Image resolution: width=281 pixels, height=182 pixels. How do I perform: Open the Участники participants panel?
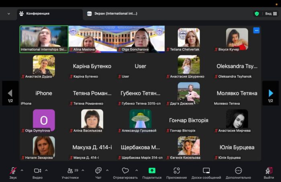coord(70,171)
